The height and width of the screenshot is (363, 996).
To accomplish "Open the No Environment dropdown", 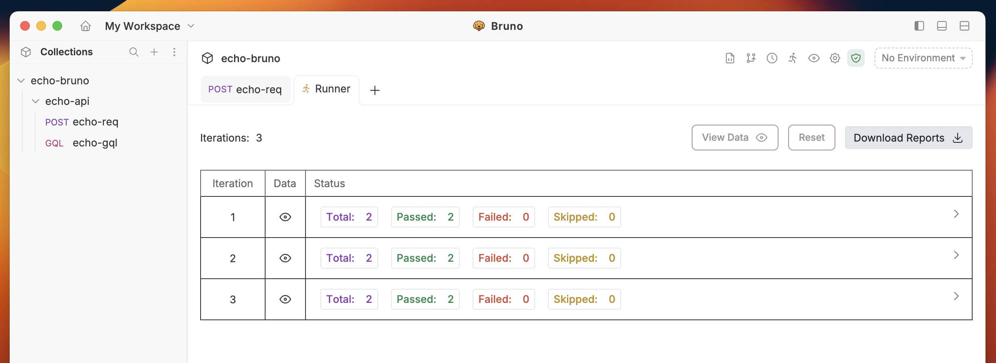I will point(923,58).
